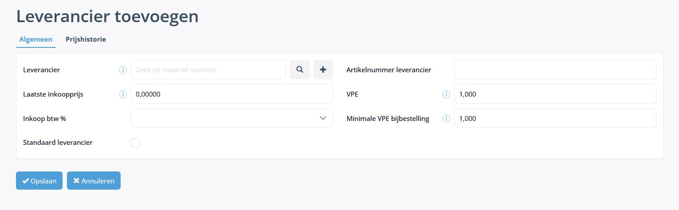The width and height of the screenshot is (679, 210).
Task: Click the Laatste inkoopprijs value field
Action: 232,94
